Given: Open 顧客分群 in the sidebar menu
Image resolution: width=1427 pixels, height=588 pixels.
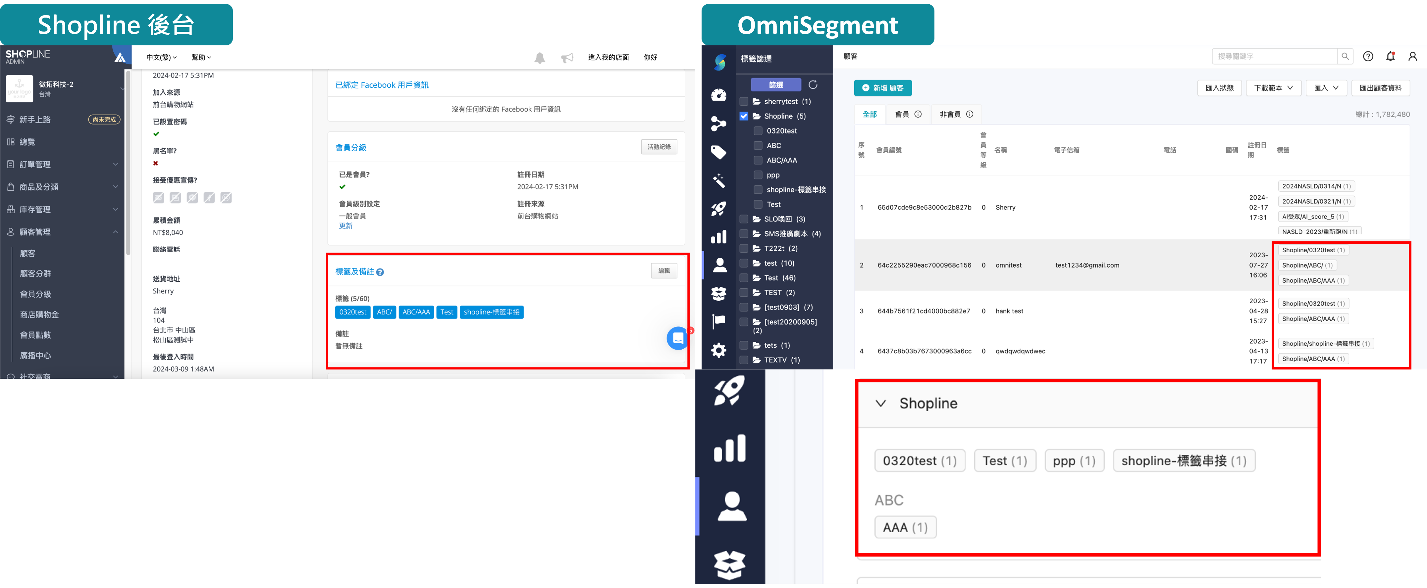Looking at the screenshot, I should click(35, 273).
